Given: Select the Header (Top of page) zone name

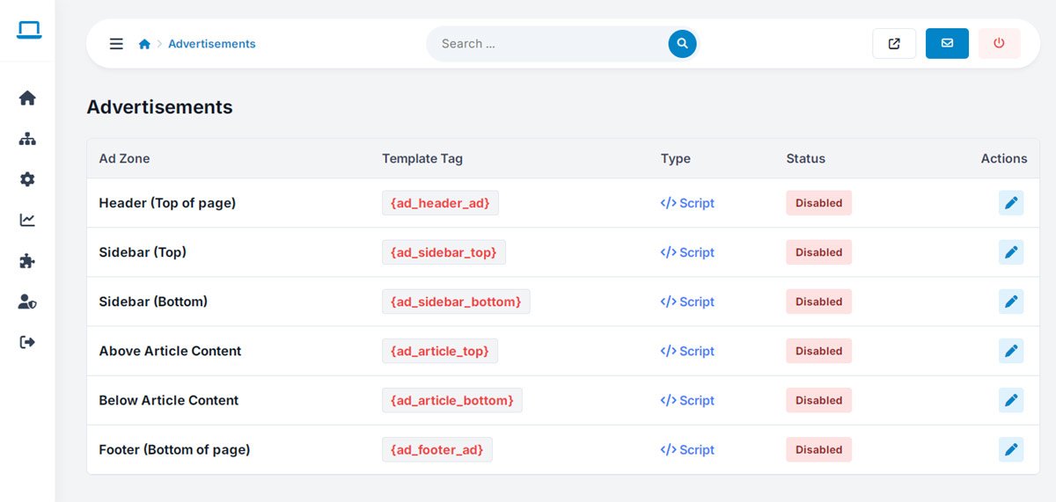Looking at the screenshot, I should [x=167, y=203].
